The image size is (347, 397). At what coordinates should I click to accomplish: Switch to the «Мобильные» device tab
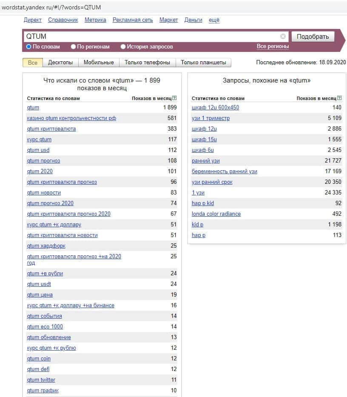click(99, 63)
